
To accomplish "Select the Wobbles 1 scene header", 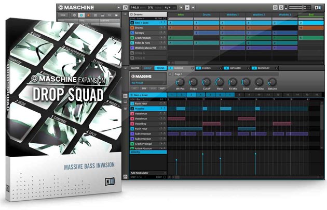I will (233, 14).
